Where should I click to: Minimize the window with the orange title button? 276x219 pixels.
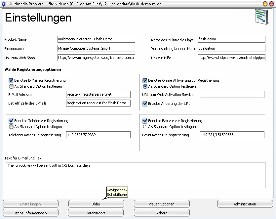point(265,4)
